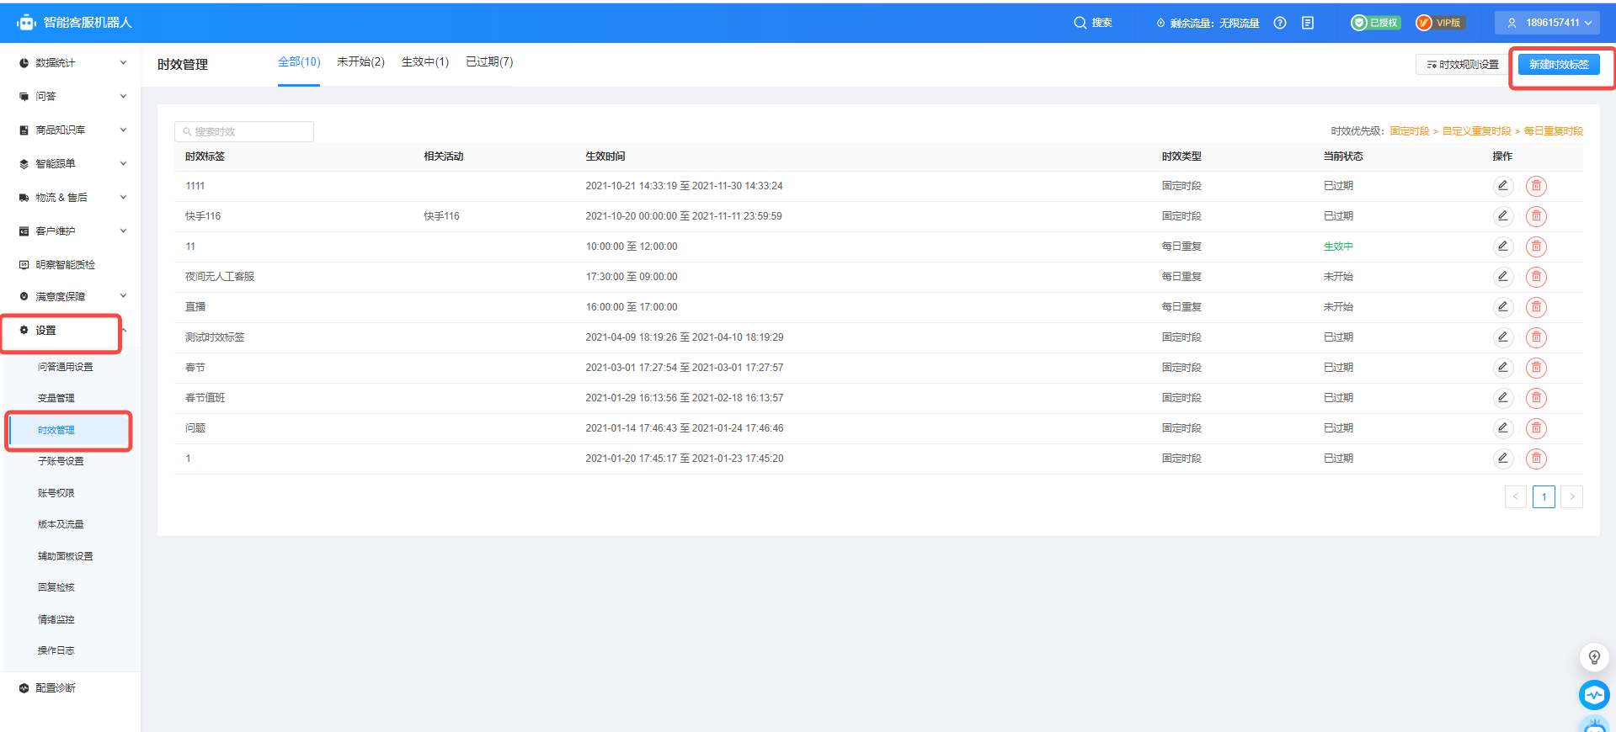Focus the 搜索时效 search field
1616x732 pixels.
[x=244, y=131]
